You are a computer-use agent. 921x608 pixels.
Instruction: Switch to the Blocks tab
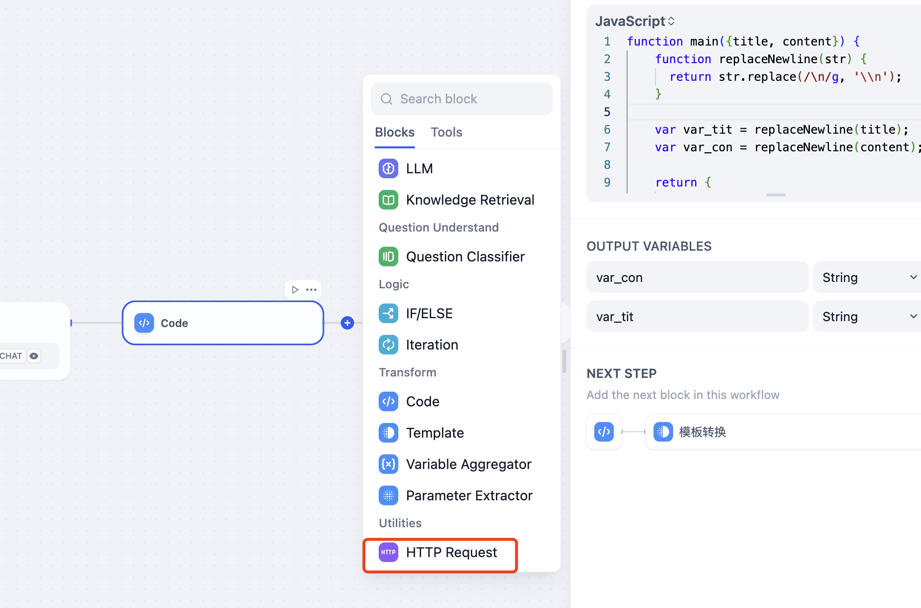click(394, 132)
